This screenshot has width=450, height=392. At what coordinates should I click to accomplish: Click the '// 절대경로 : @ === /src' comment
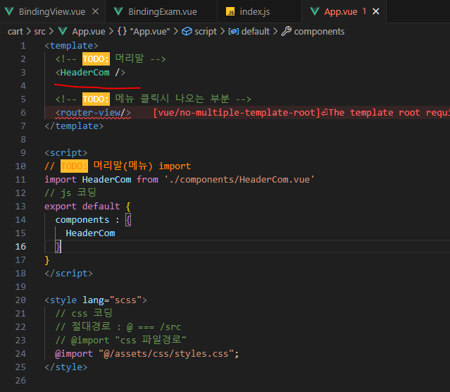pyautogui.click(x=118, y=326)
